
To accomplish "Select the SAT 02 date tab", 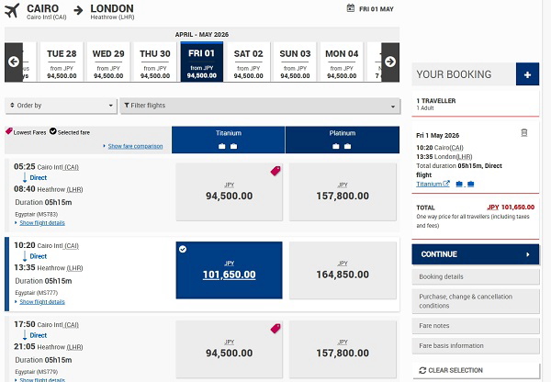I will click(x=248, y=62).
